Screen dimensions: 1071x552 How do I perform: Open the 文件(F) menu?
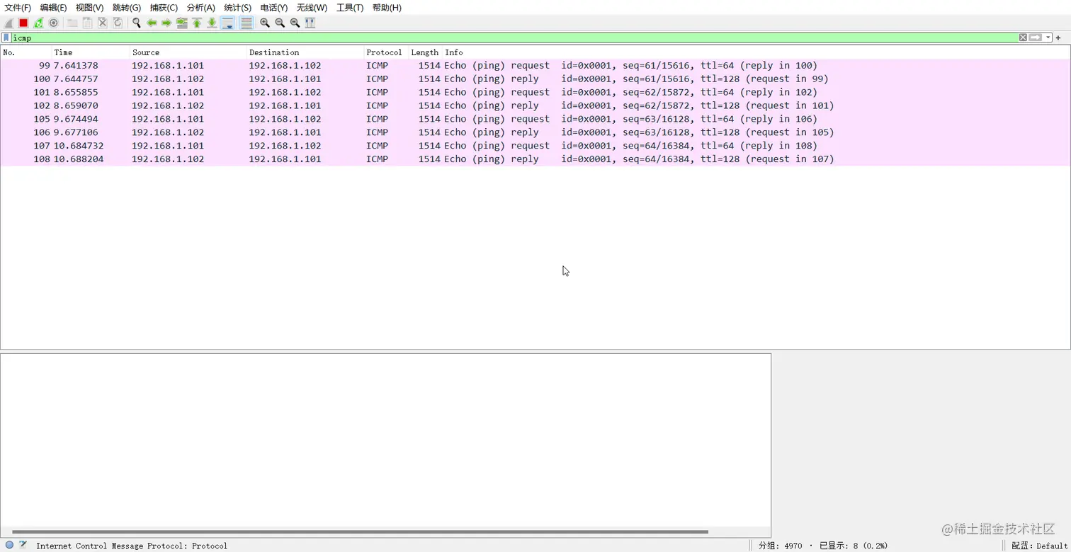(x=18, y=8)
